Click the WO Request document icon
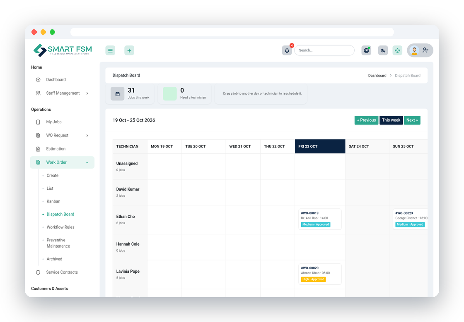Image resolution: width=464 pixels, height=322 pixels. [38, 136]
